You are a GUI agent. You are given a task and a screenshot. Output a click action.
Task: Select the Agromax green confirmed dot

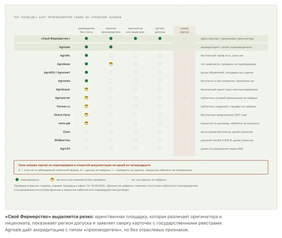point(86,81)
